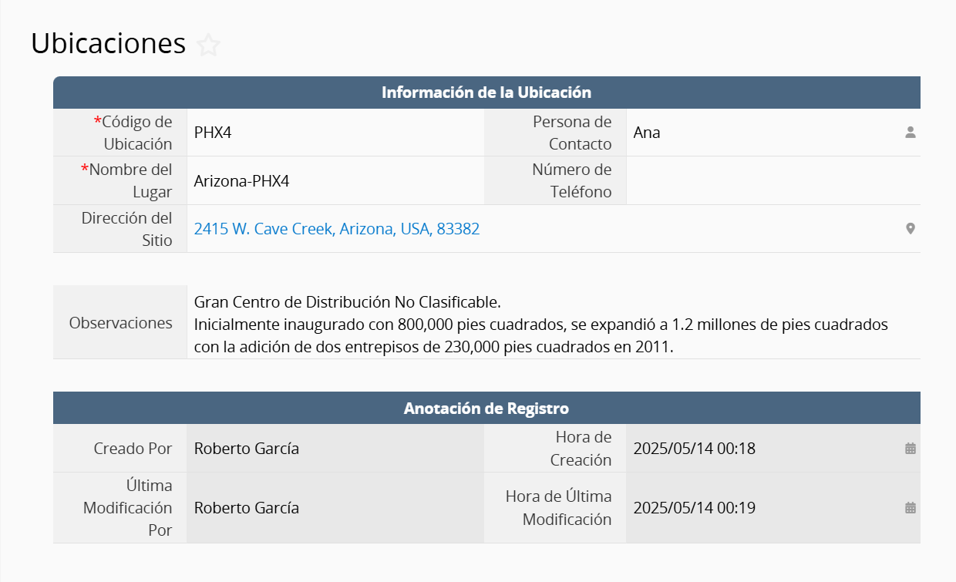
Task: Click the Ubicaciones page title
Action: coord(109,44)
